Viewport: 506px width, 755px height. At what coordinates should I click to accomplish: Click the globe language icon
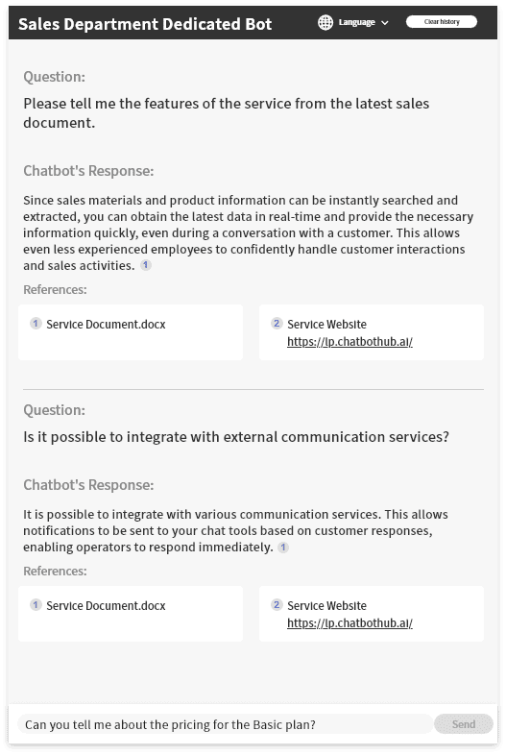click(325, 22)
